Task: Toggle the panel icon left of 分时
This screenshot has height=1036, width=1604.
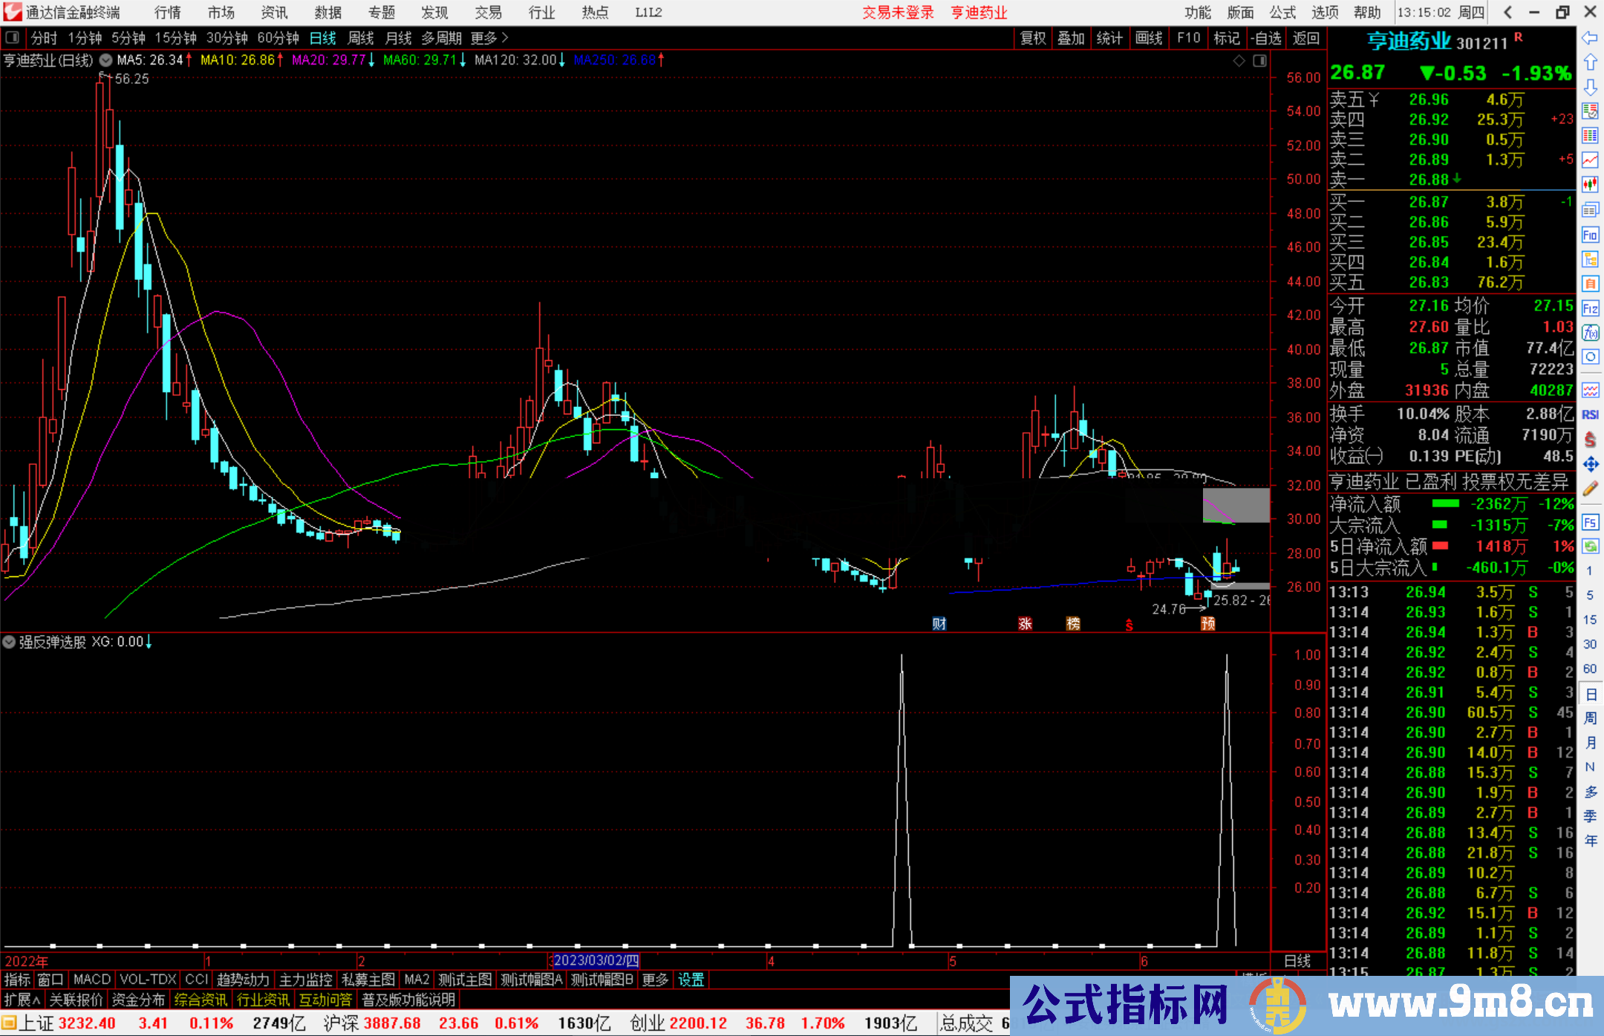Action: [x=13, y=37]
